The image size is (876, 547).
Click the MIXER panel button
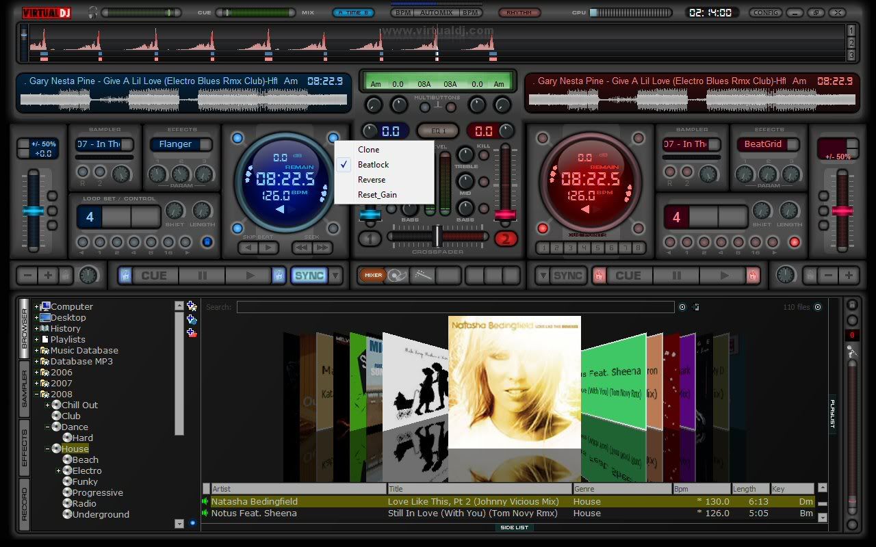373,276
